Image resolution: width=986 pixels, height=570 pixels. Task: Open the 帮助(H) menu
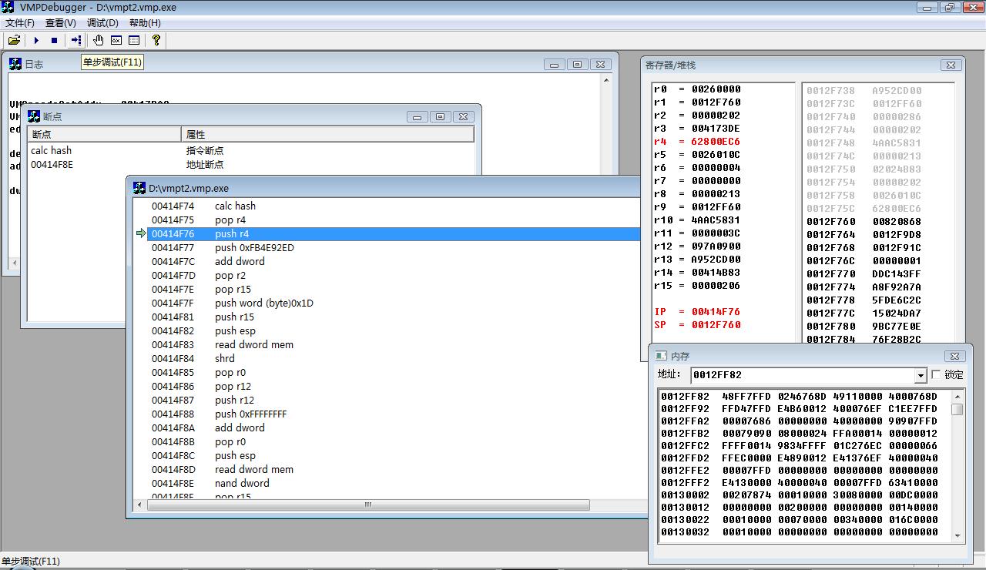(145, 23)
